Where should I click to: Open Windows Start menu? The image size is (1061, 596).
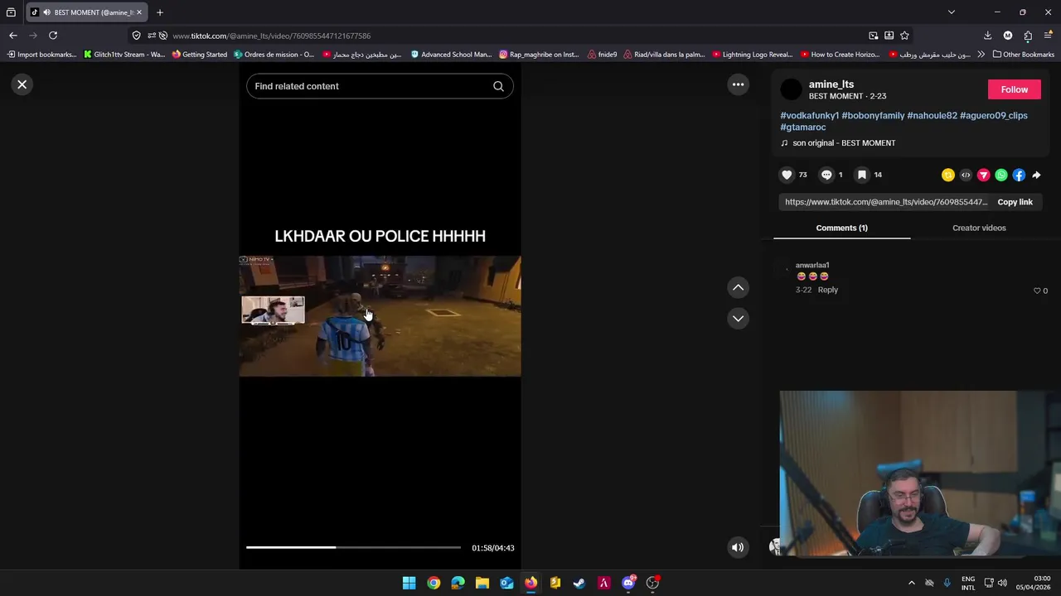pyautogui.click(x=409, y=583)
